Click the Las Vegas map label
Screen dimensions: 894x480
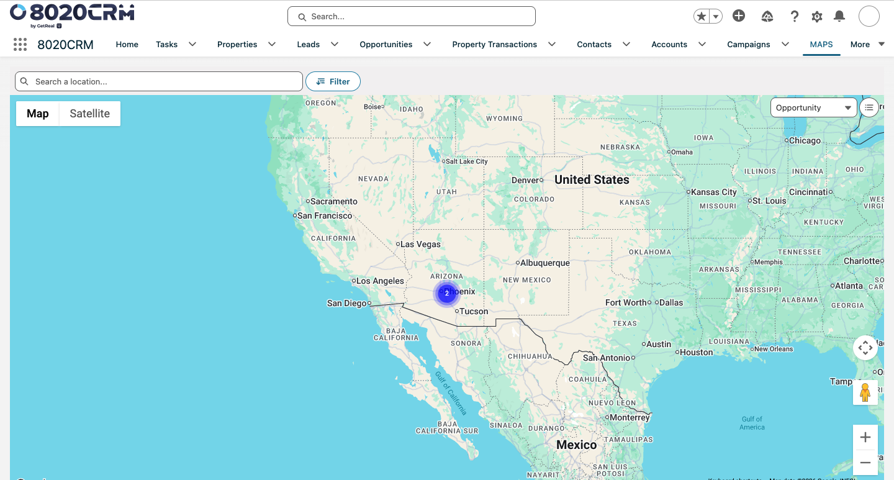tap(420, 244)
